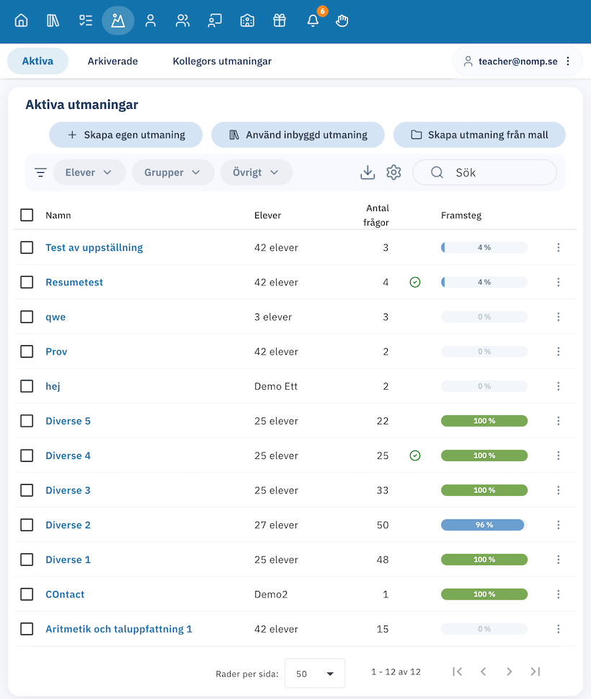Open the hej challenge link

pyautogui.click(x=53, y=386)
